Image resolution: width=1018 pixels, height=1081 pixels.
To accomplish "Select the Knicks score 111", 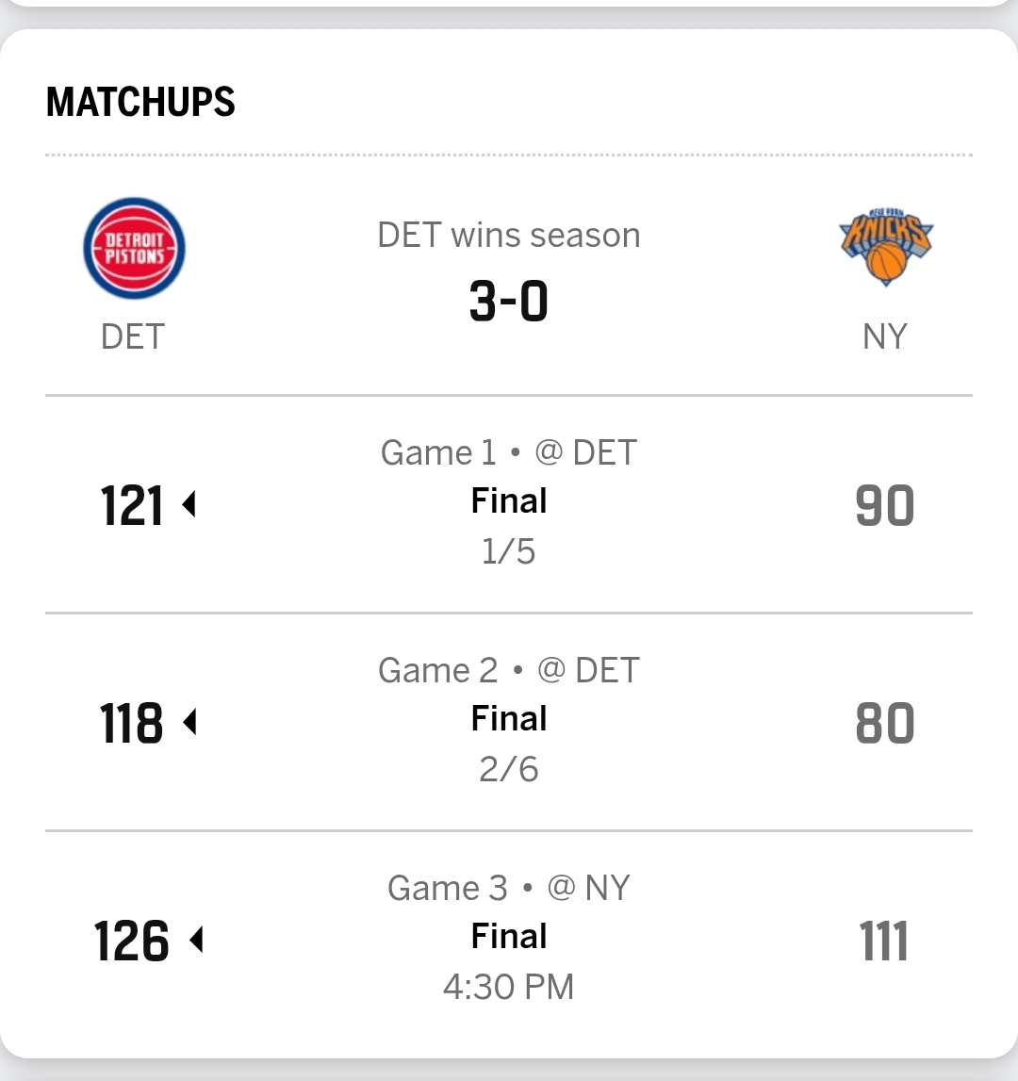I will pyautogui.click(x=884, y=941).
